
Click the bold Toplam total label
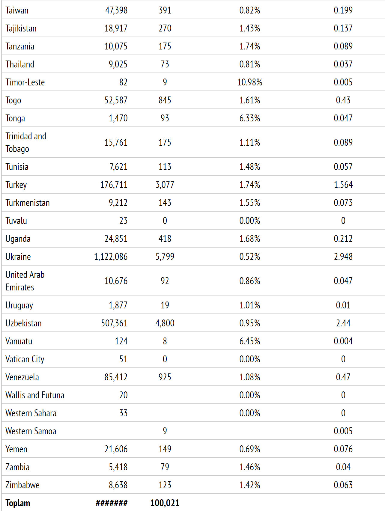pos(18,503)
